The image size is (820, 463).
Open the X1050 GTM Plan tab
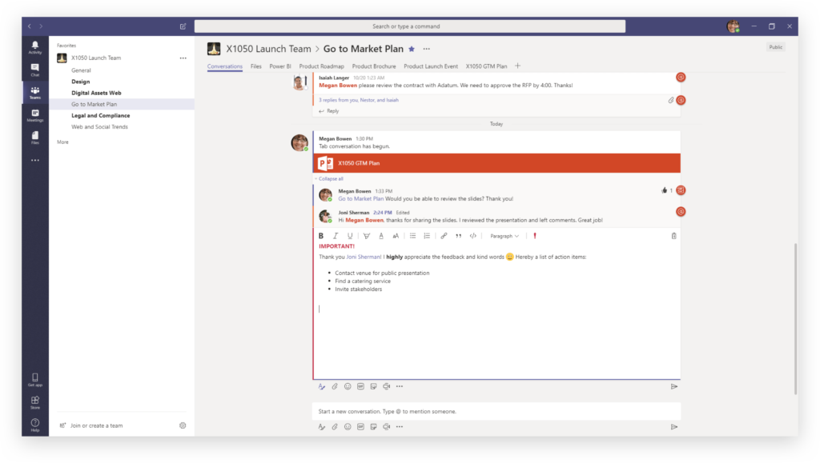coord(486,66)
